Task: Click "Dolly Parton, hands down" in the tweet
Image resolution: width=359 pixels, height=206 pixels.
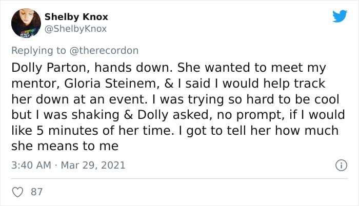Action: tap(92, 68)
